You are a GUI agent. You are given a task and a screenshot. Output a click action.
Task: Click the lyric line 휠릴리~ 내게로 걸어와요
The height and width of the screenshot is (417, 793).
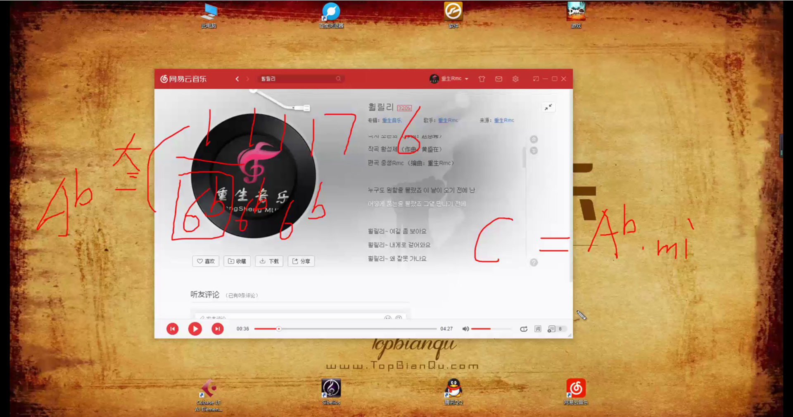[x=399, y=245]
